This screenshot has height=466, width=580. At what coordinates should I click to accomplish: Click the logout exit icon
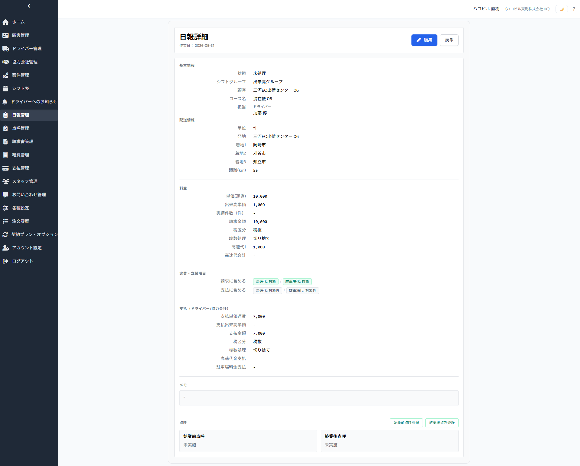[5, 261]
